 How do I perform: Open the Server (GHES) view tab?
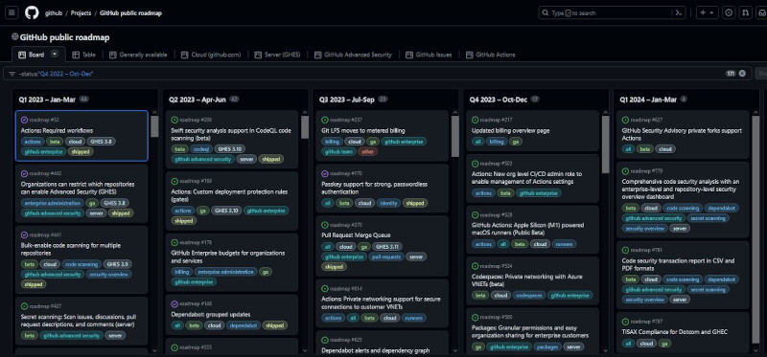point(278,55)
